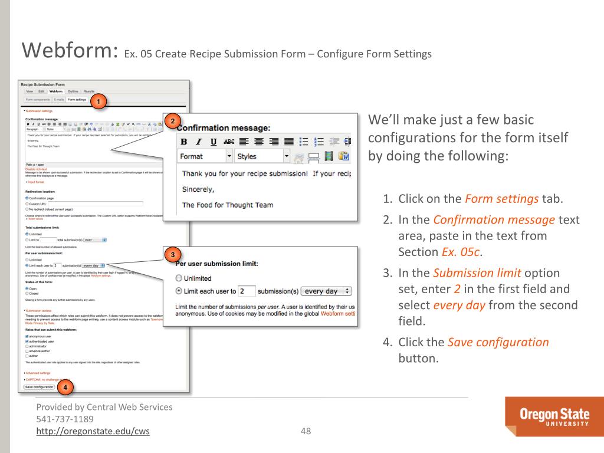
Task: Click the greyed outdent icon in enlarged toolbar
Action: (334, 142)
